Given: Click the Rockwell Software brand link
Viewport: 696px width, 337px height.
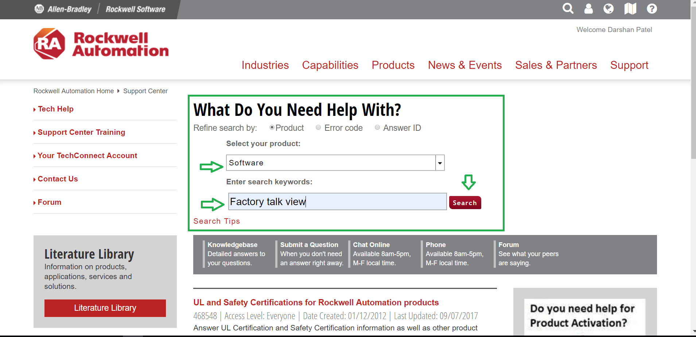Looking at the screenshot, I should [x=135, y=9].
